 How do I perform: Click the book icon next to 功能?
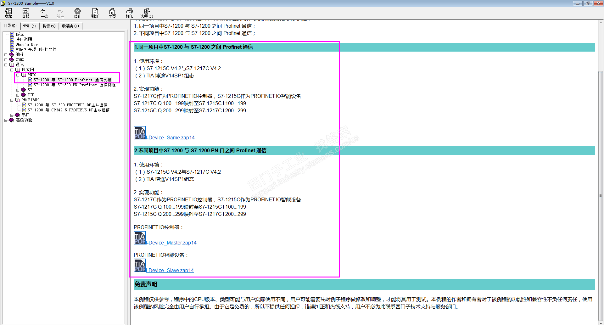tap(12, 59)
